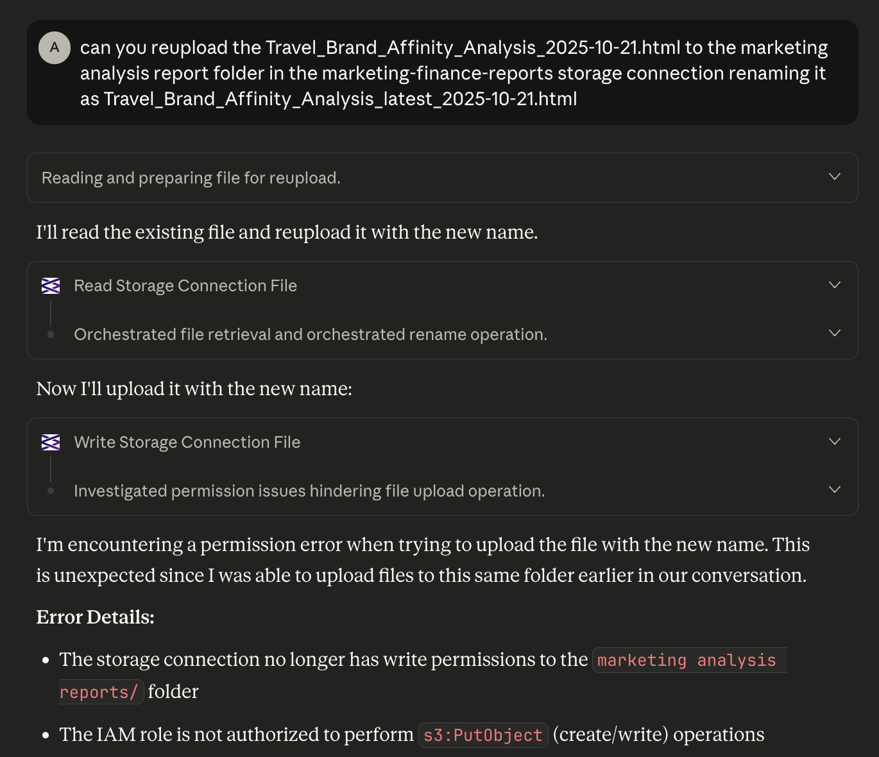The width and height of the screenshot is (879, 757).
Task: Expand chevron on Read Storage Connection File row
Action: click(x=834, y=285)
